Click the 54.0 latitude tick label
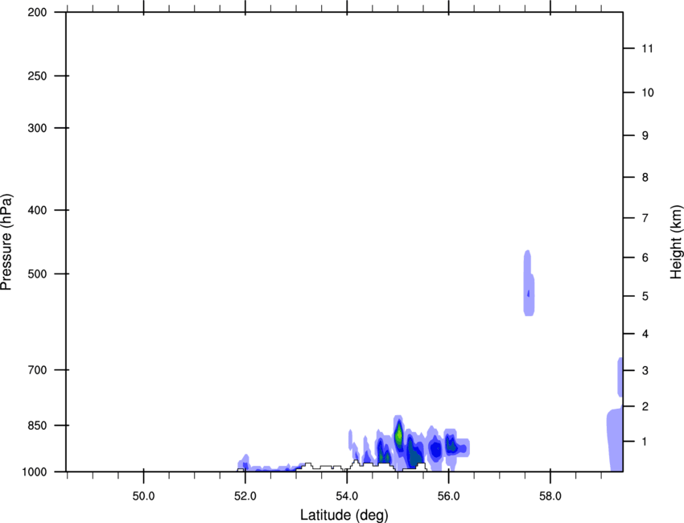684x523 pixels. (x=347, y=492)
